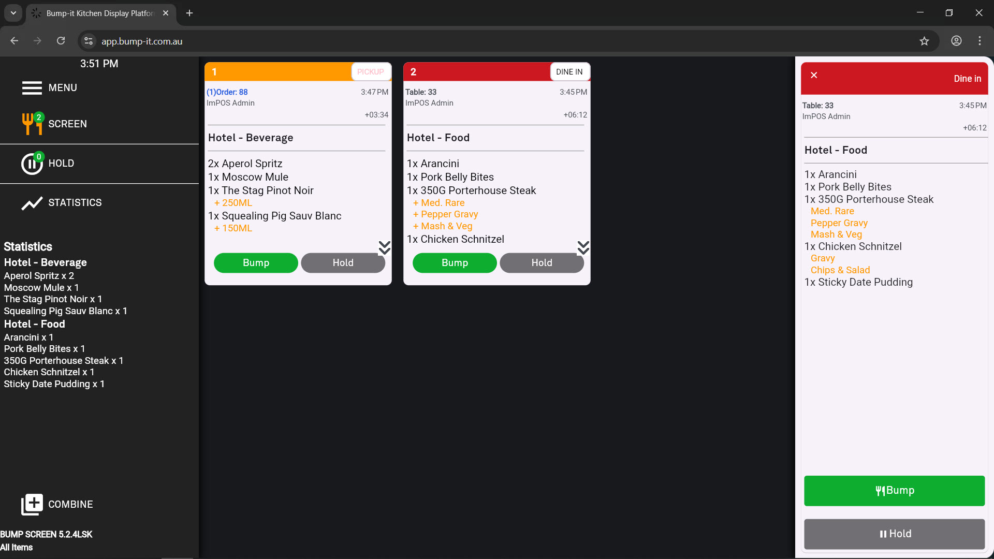The width and height of the screenshot is (994, 559).
Task: Expand order 2 with double chevron
Action: tap(583, 248)
